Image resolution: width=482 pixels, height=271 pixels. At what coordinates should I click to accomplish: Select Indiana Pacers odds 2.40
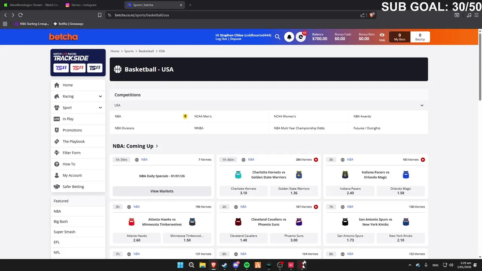(x=350, y=191)
